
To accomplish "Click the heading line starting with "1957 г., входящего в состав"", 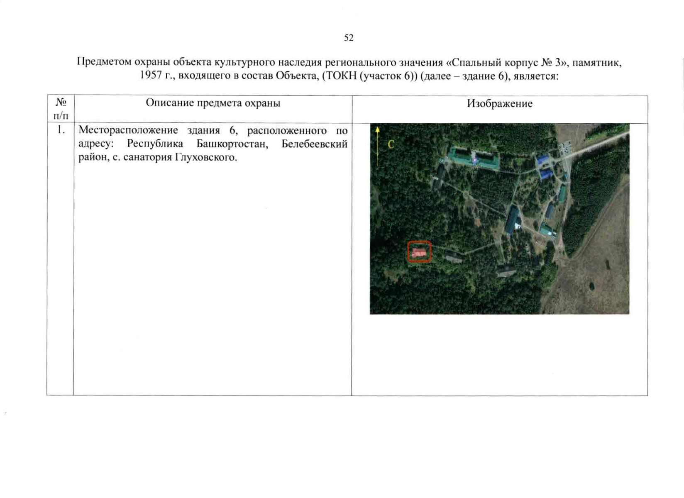I will point(349,76).
